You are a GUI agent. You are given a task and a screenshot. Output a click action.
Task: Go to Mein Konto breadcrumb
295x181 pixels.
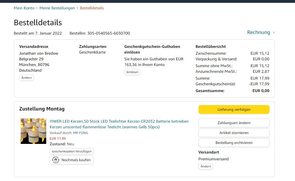coord(24,8)
